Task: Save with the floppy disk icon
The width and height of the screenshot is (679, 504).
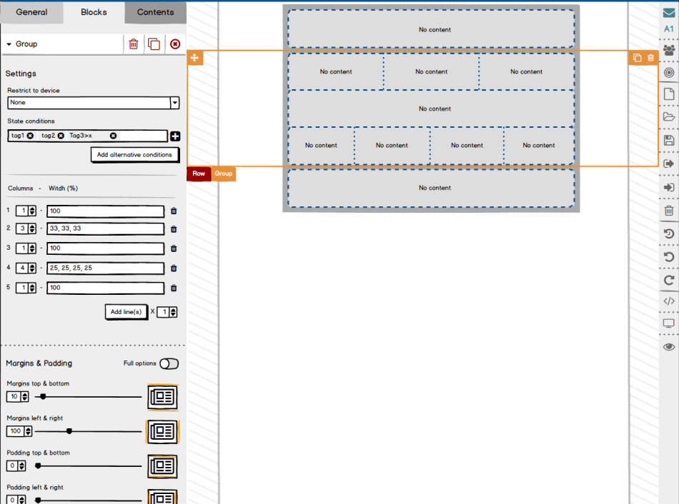Action: point(669,140)
